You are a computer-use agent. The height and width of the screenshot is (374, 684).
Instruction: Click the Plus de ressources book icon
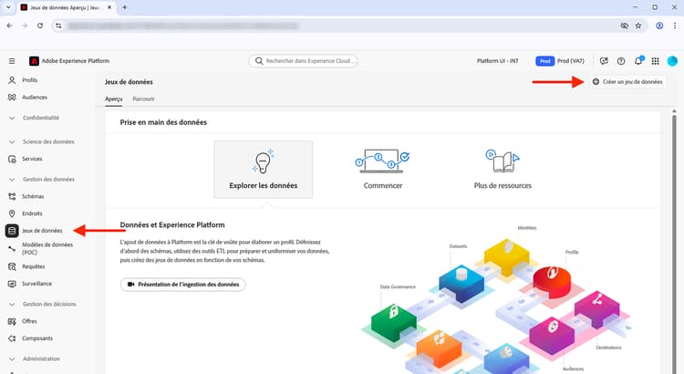(503, 161)
